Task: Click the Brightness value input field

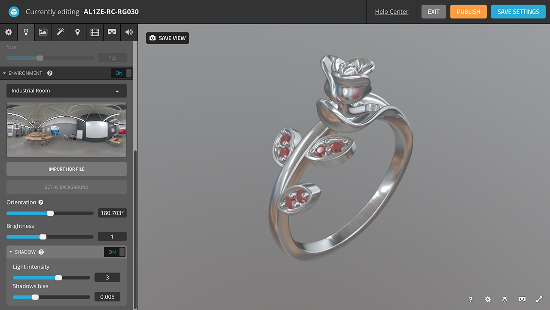Action: pos(112,236)
